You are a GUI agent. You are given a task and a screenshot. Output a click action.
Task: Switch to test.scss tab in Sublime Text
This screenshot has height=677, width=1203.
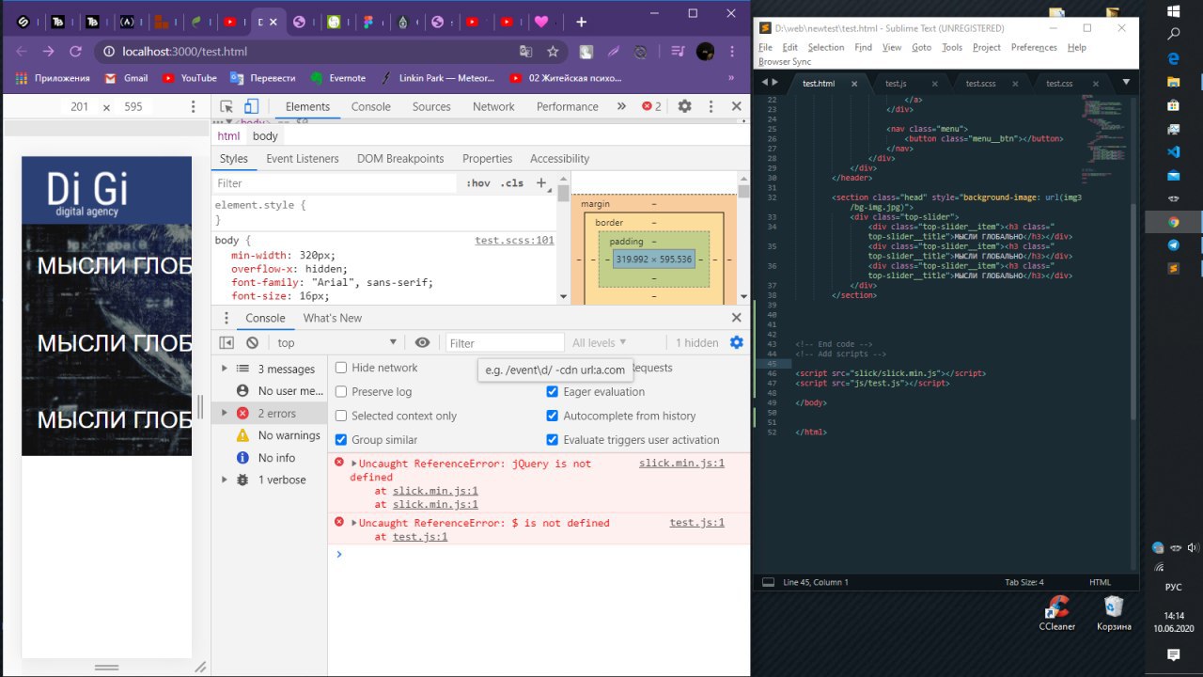[980, 84]
